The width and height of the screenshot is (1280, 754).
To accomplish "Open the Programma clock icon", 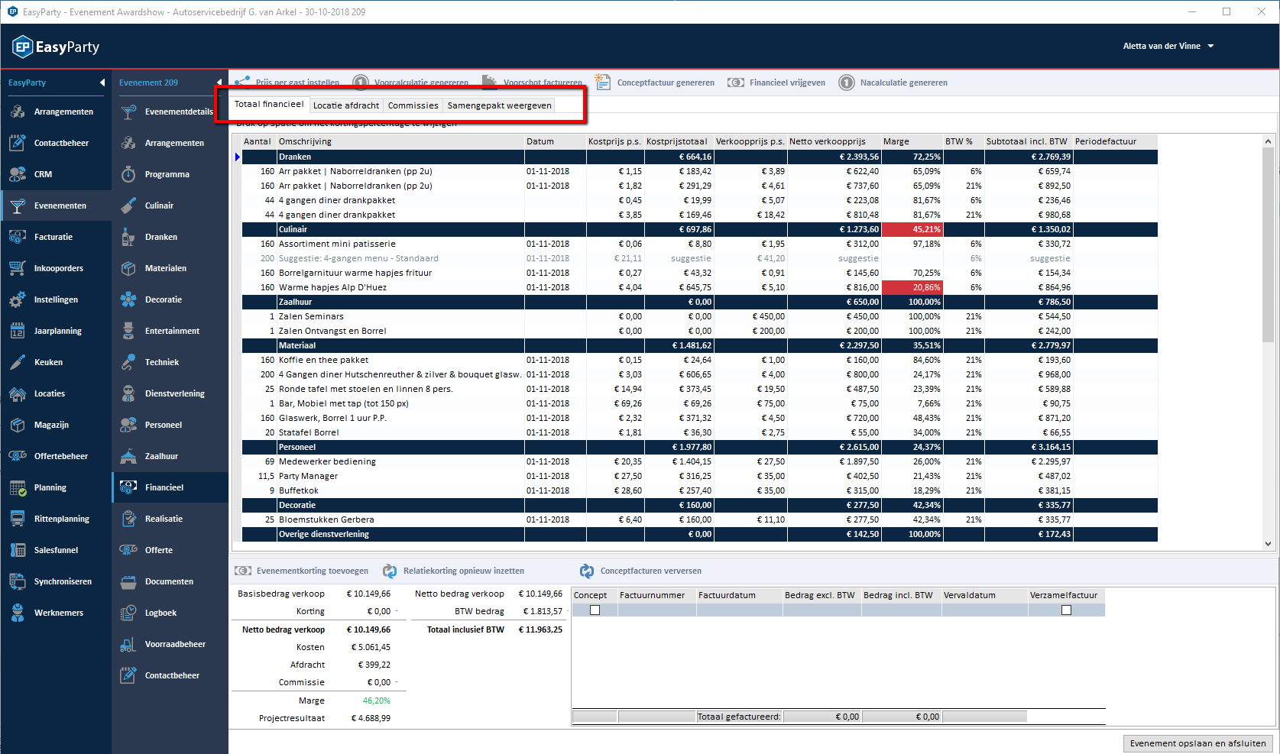I will tap(128, 174).
